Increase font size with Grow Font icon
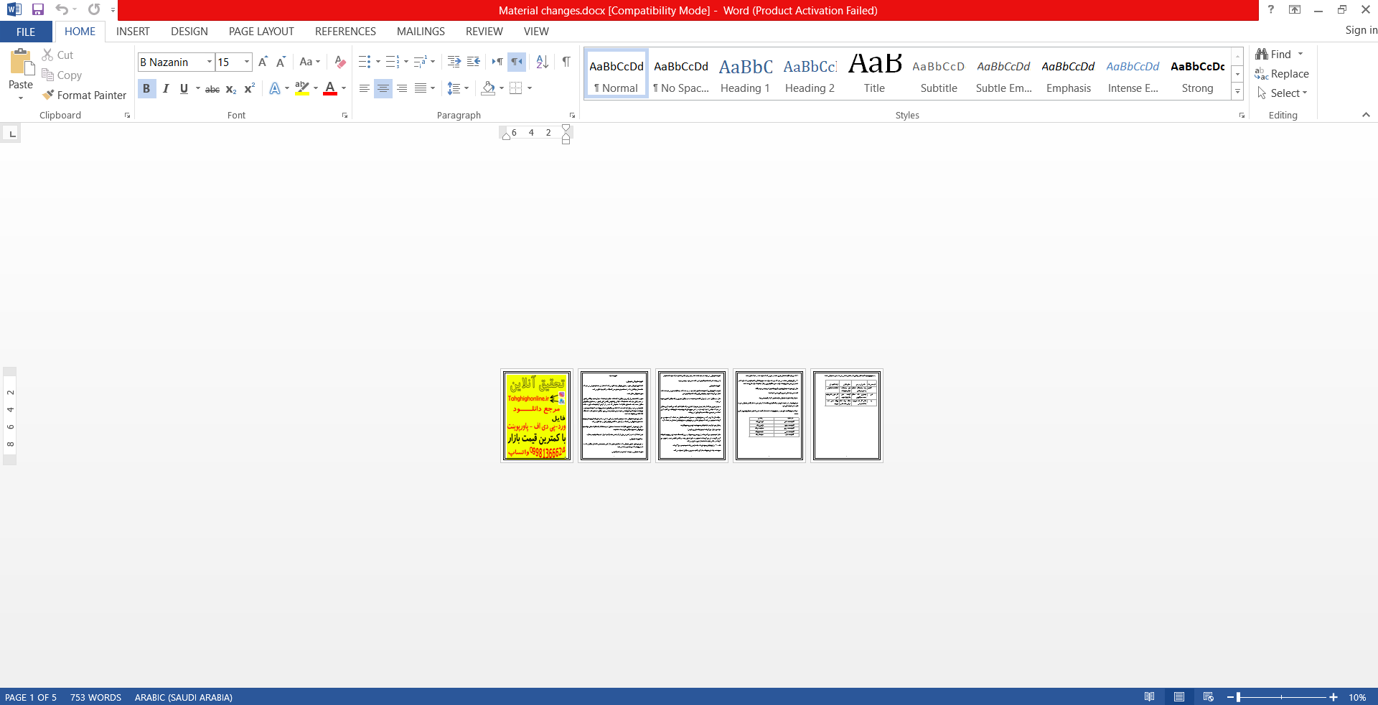This screenshot has width=1378, height=705. (263, 62)
